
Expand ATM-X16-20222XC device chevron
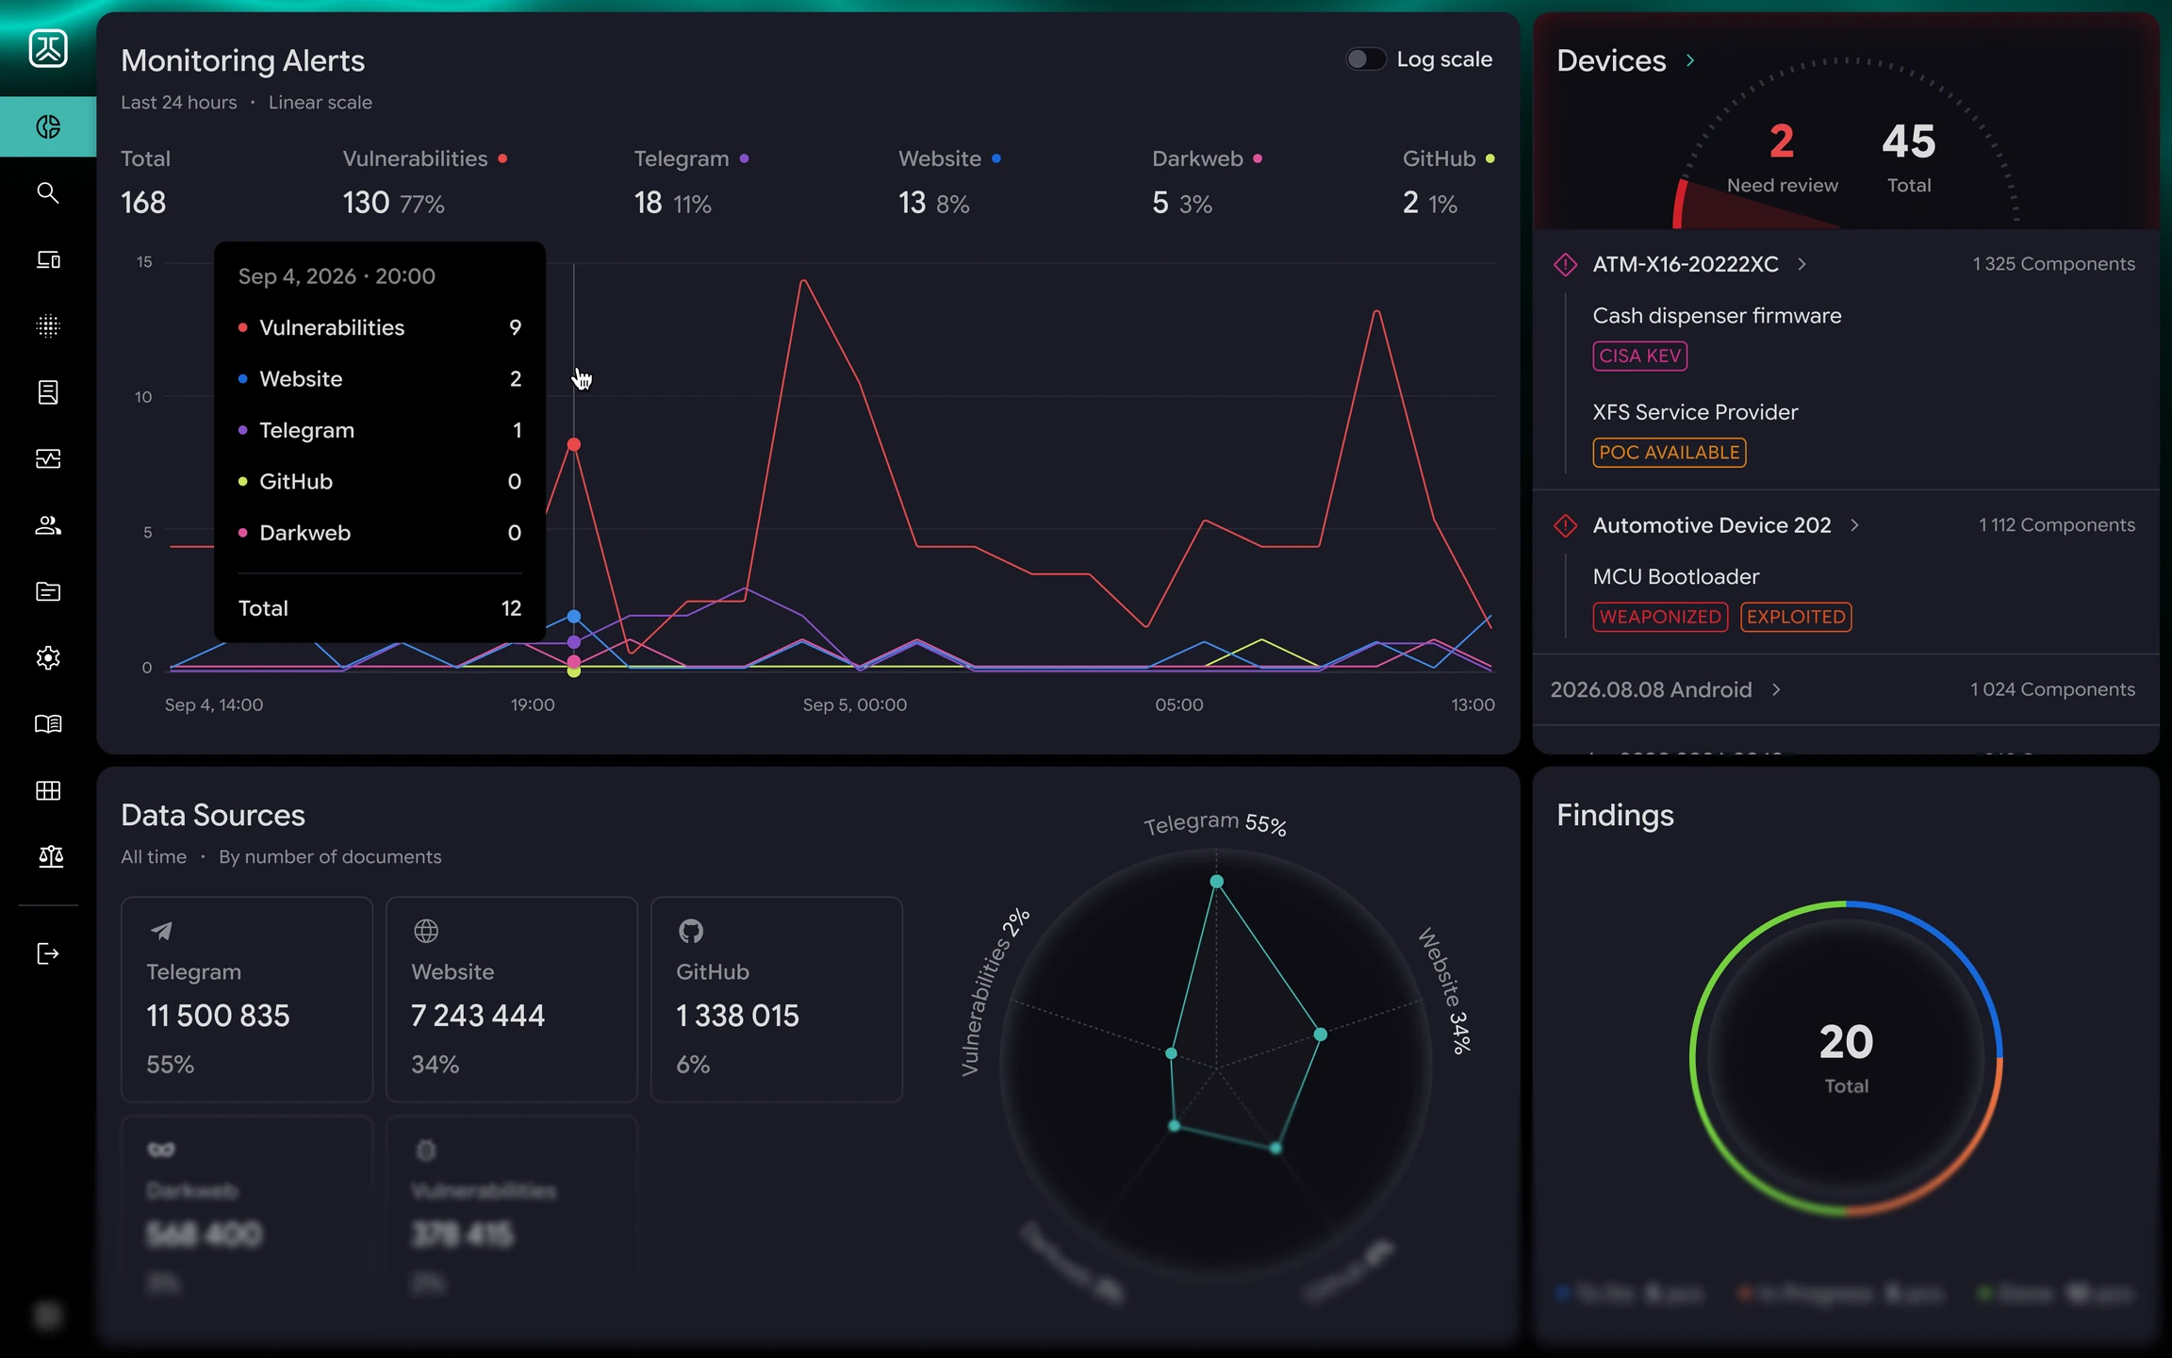(1802, 264)
